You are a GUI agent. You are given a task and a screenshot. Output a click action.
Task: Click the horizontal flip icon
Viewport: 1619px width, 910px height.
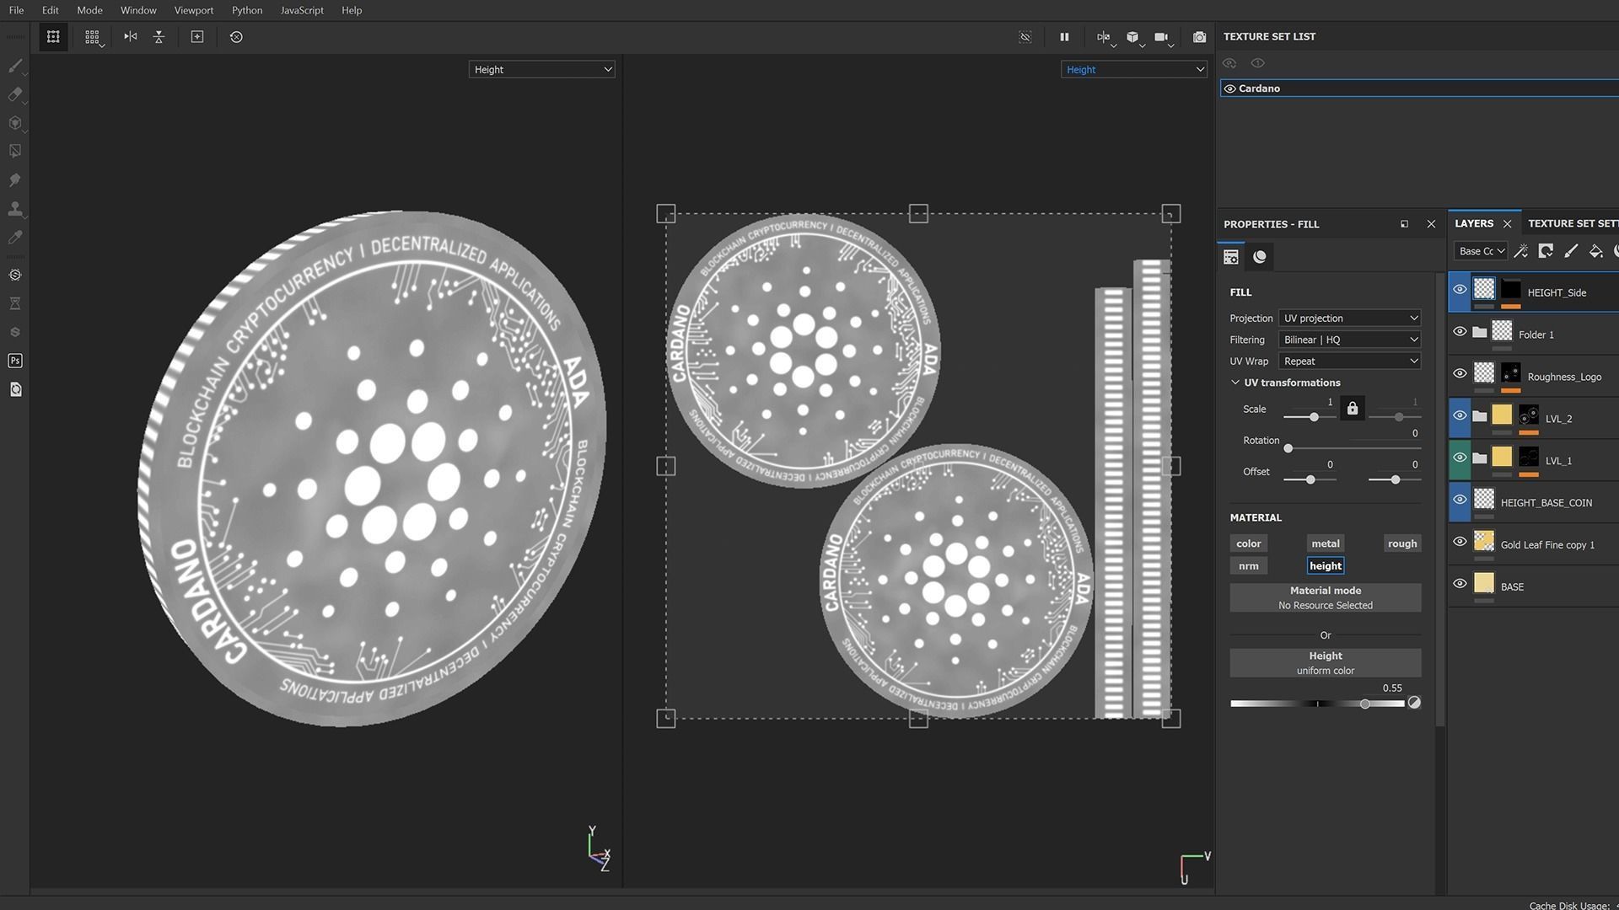(x=130, y=37)
